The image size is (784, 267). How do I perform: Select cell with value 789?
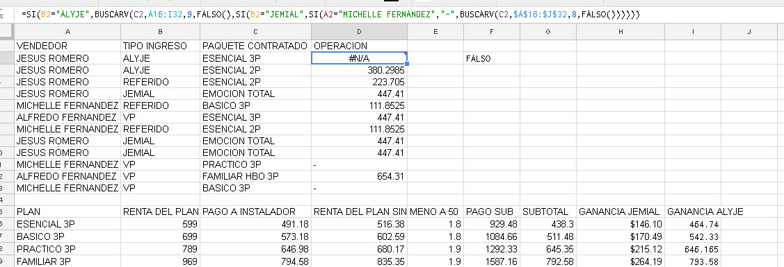(x=161, y=248)
